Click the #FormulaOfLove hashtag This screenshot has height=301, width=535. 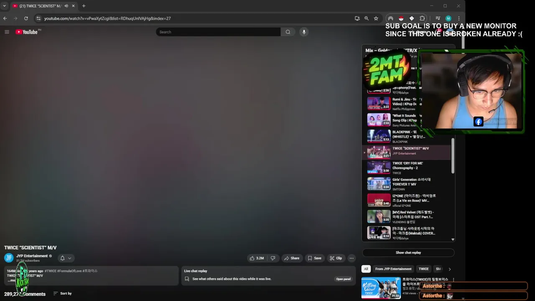[x=69, y=271]
